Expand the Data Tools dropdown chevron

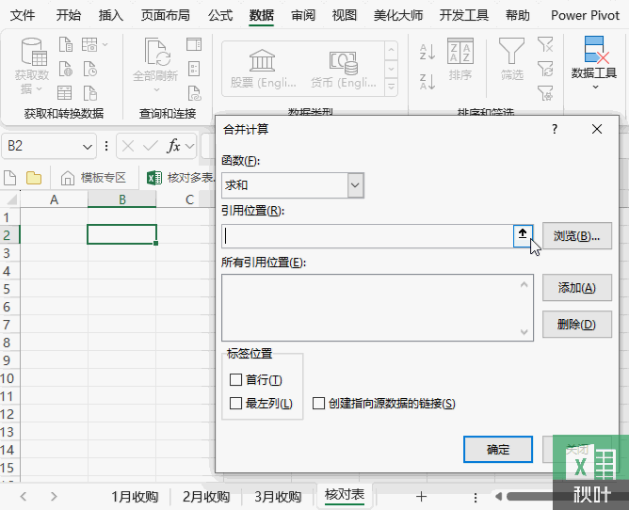click(x=595, y=88)
